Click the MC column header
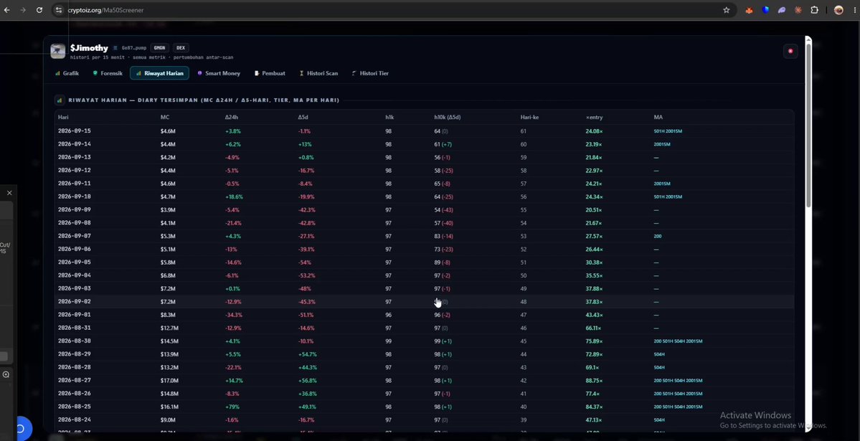This screenshot has width=860, height=441. [165, 118]
